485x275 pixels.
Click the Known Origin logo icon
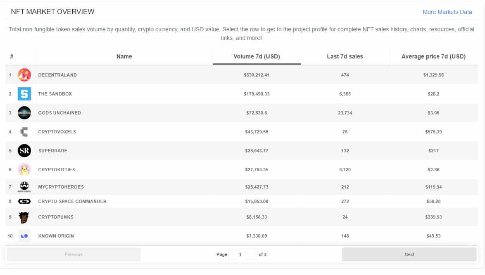coord(24,236)
